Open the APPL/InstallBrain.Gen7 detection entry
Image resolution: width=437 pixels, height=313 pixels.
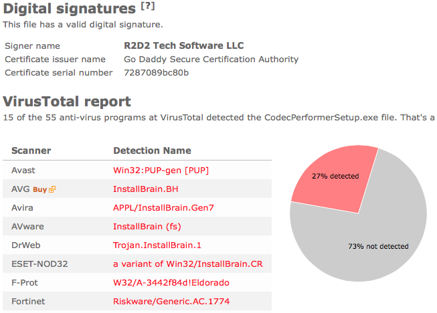(163, 208)
